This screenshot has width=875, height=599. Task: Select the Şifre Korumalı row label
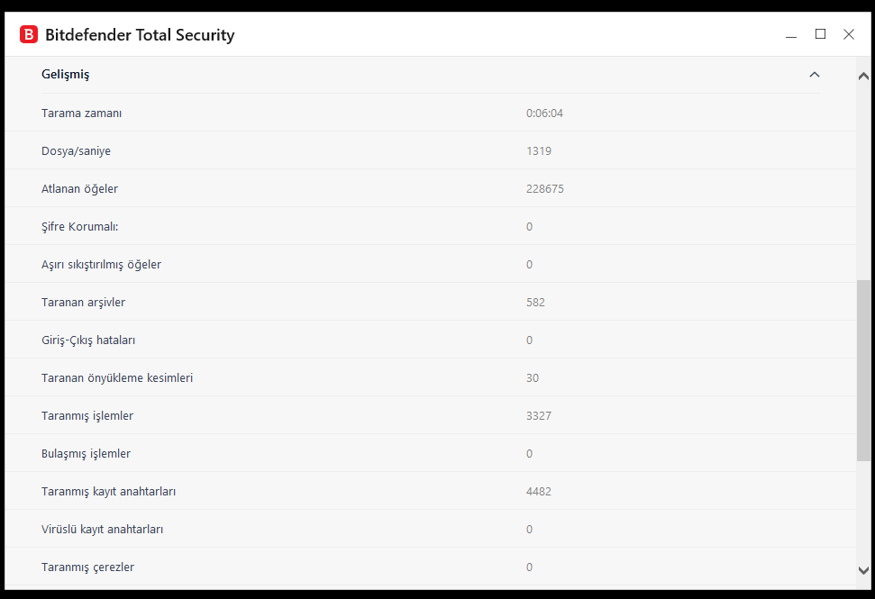80,227
